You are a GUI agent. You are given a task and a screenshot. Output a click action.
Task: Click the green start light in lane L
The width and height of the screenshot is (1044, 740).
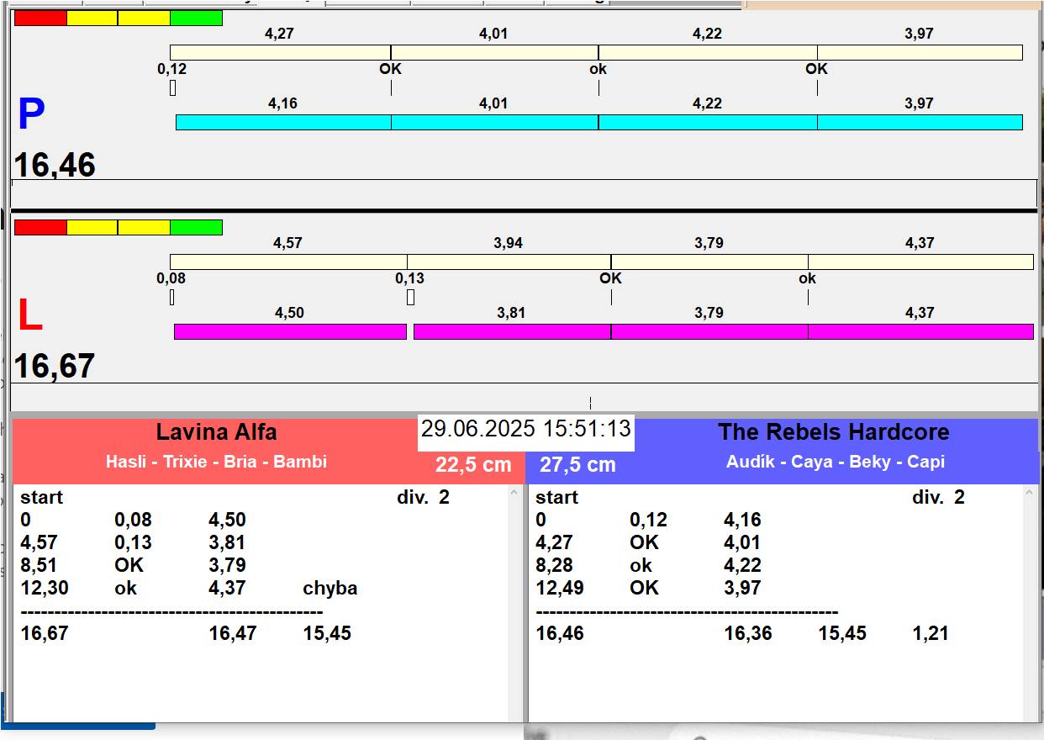click(x=196, y=228)
